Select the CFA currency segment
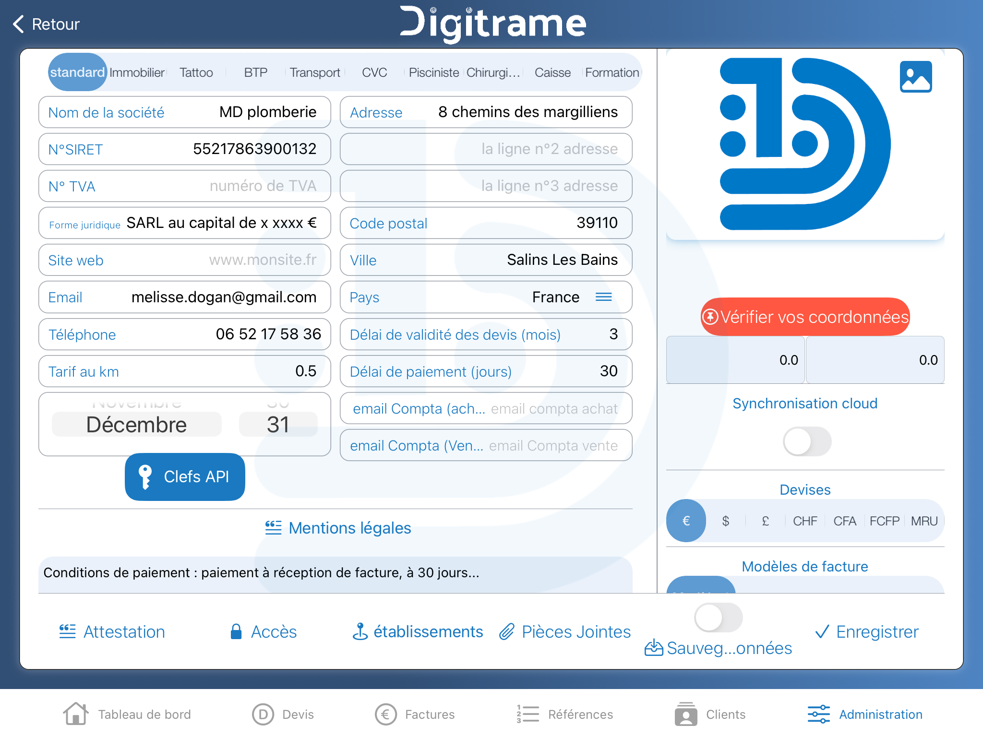 pos(845,521)
